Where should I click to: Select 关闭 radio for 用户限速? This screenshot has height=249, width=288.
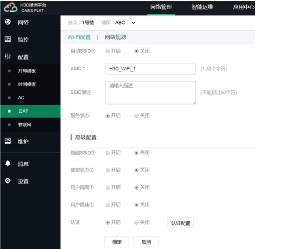point(136,205)
